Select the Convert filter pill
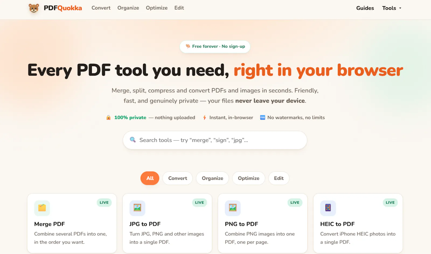The width and height of the screenshot is (431, 254). pyautogui.click(x=178, y=178)
